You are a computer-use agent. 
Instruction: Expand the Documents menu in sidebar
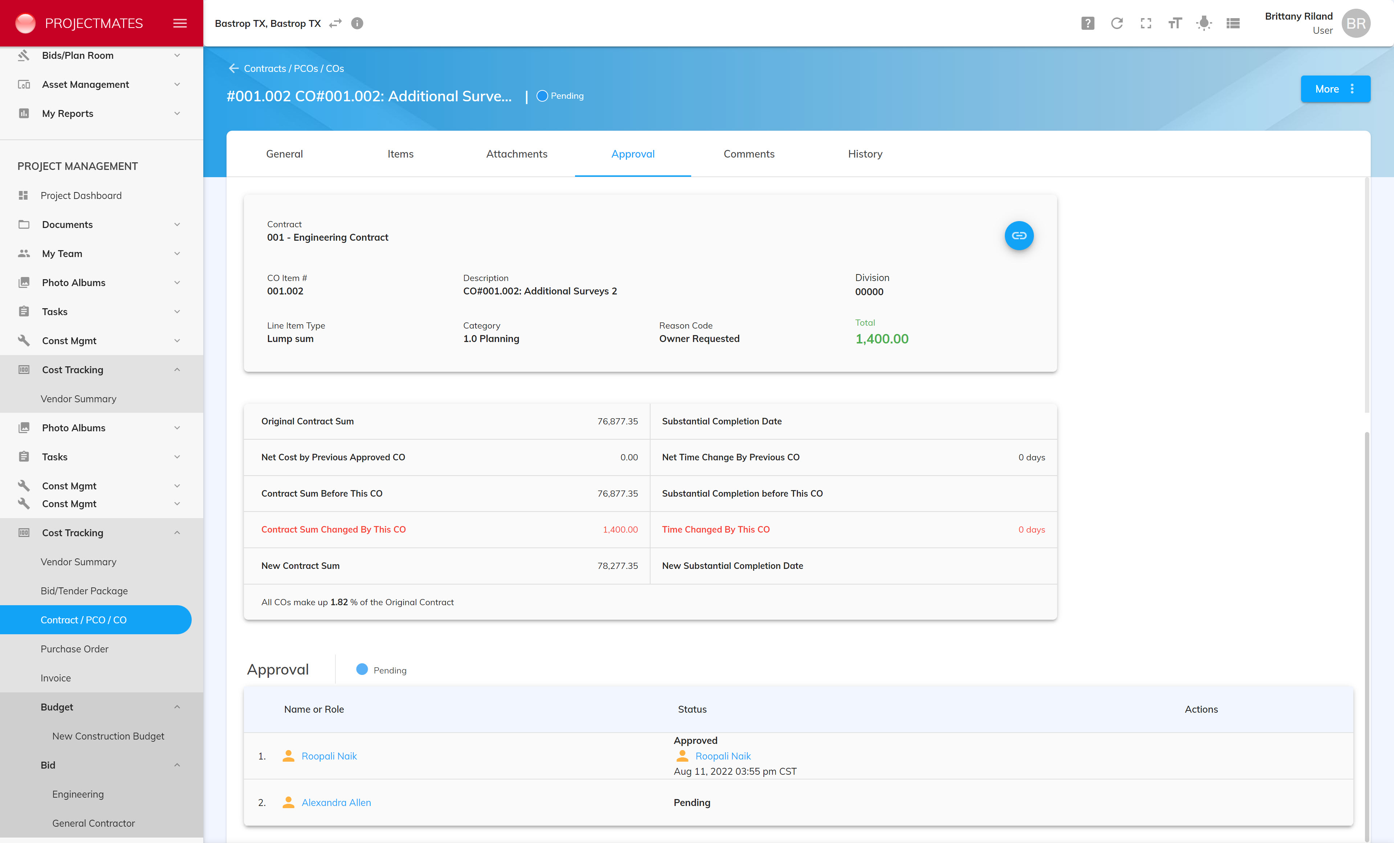[x=177, y=225]
